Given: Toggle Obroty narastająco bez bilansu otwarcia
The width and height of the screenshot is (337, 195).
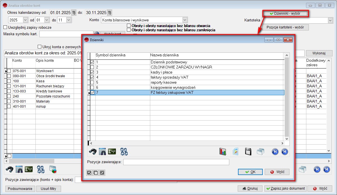Looking at the screenshot, I should [x=129, y=26].
